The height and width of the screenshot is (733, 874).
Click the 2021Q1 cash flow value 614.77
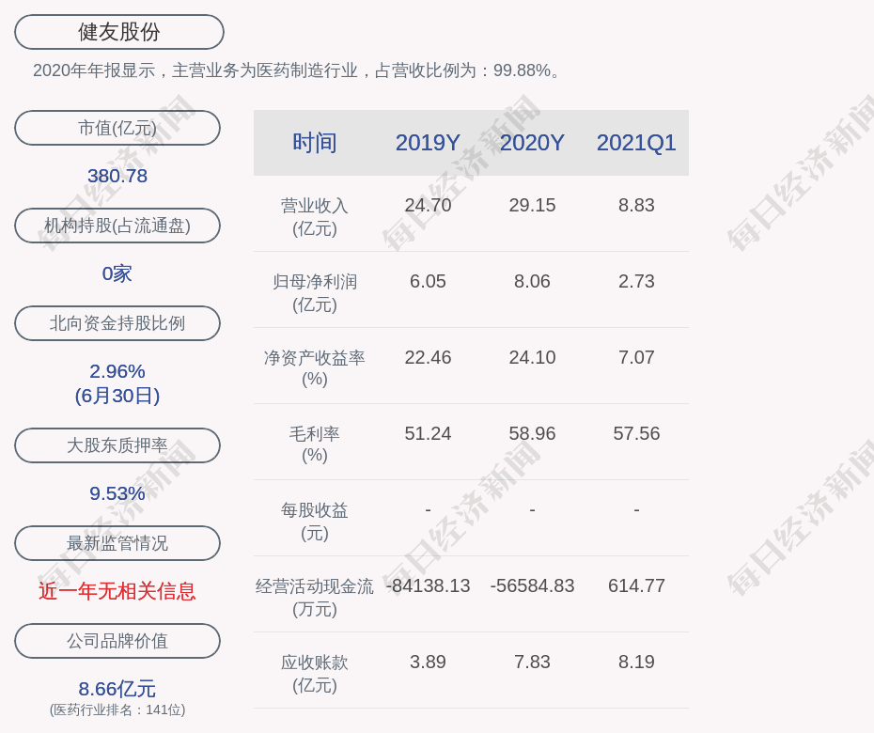[636, 585]
